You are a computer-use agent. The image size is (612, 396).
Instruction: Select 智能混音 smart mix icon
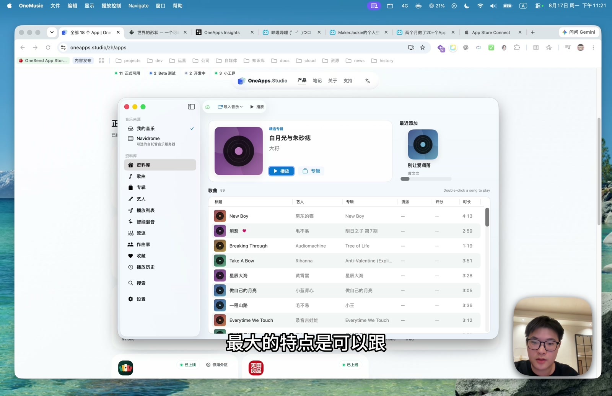point(130,222)
